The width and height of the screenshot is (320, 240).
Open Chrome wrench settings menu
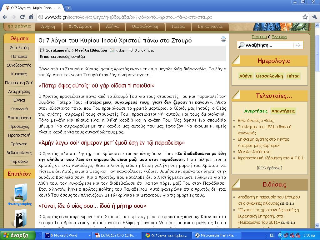point(315,17)
